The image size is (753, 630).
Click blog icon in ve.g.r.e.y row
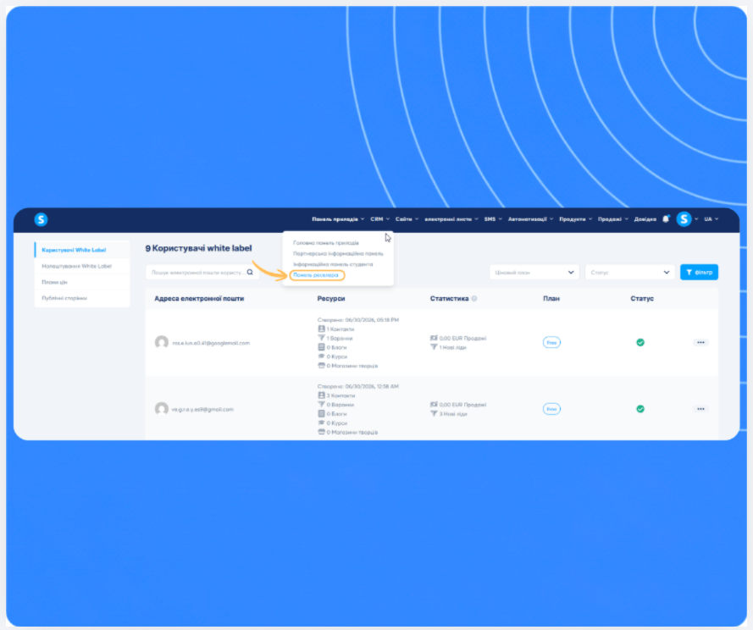coord(321,413)
